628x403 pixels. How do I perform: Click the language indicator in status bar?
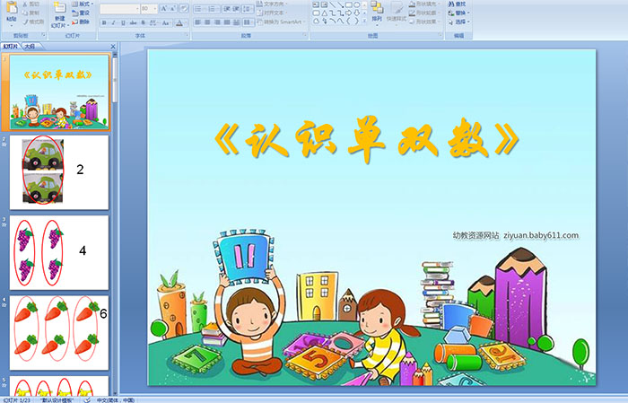116,400
